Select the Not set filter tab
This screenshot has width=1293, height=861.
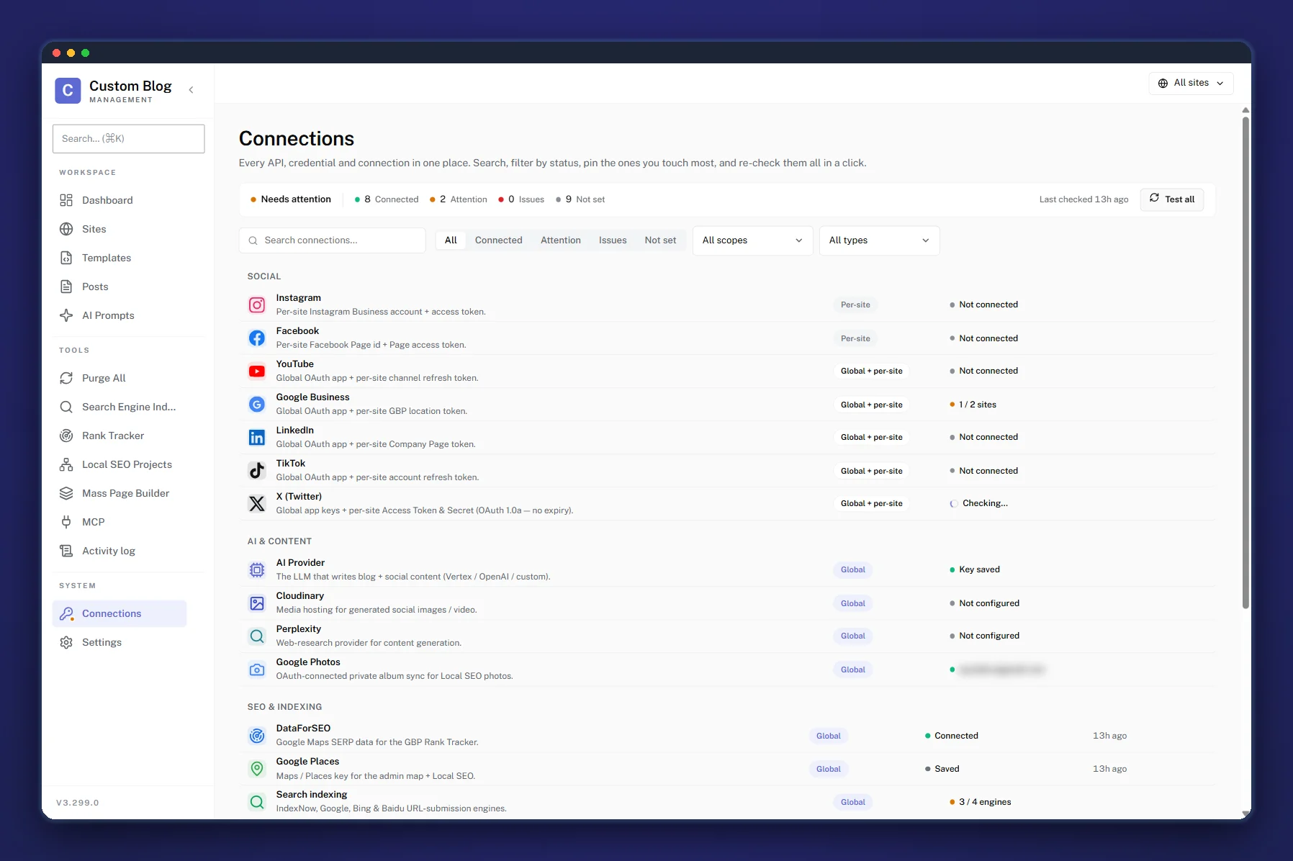660,240
